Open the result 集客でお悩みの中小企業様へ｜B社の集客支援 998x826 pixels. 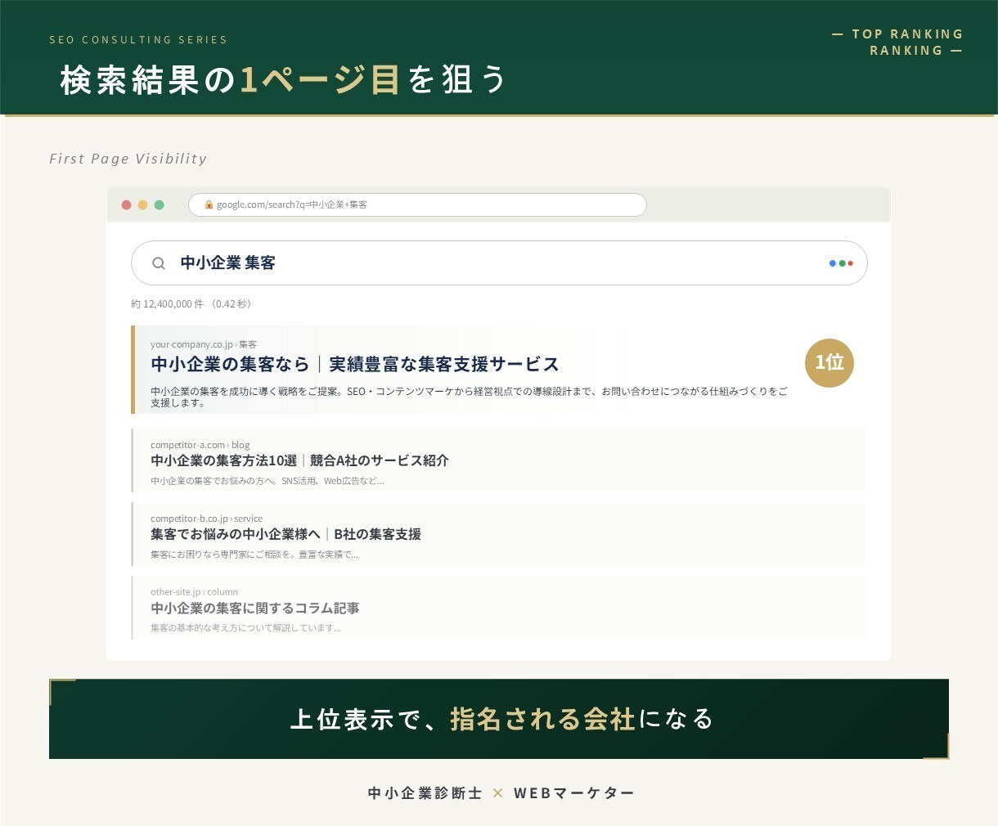(285, 534)
